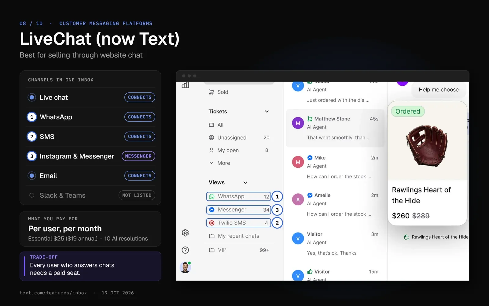Open the VIP folder icon
The width and height of the screenshot is (489, 306).
pos(211,250)
